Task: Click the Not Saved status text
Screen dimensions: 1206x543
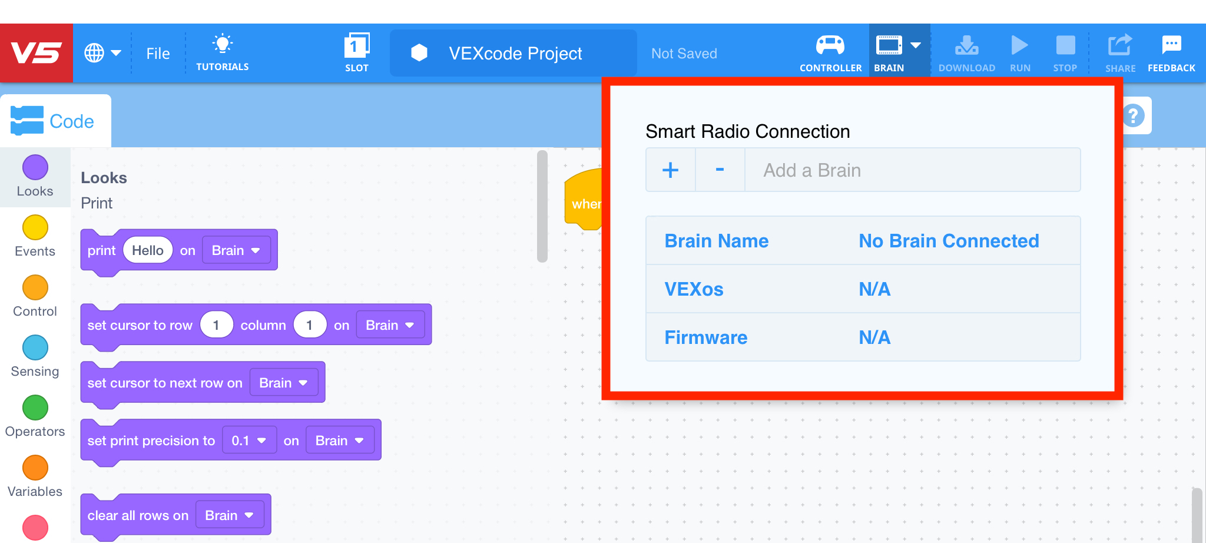Action: (684, 54)
